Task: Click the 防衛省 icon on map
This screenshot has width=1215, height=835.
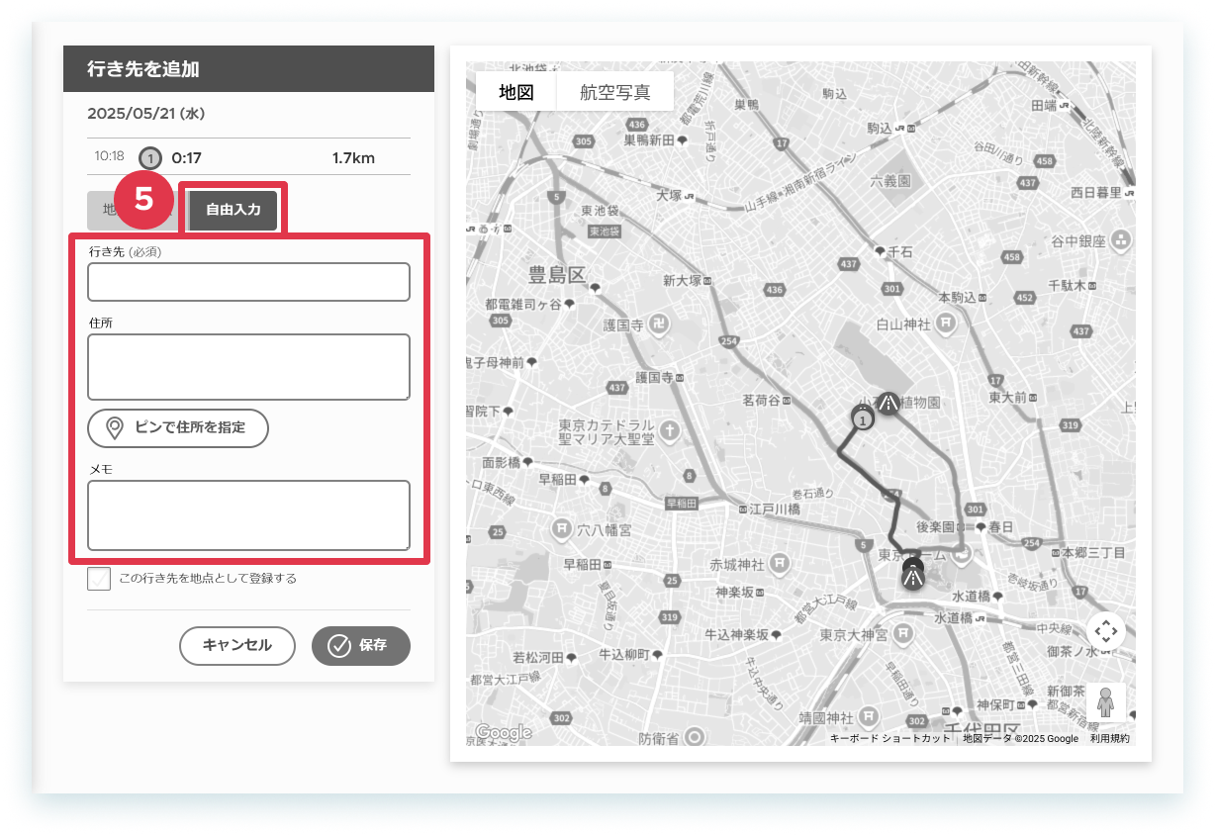Action: 695,737
